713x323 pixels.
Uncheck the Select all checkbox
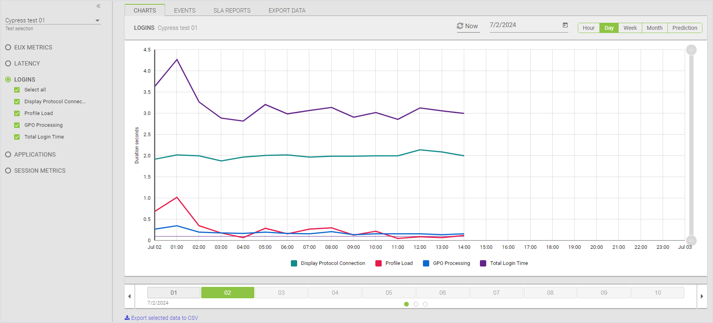(x=17, y=90)
